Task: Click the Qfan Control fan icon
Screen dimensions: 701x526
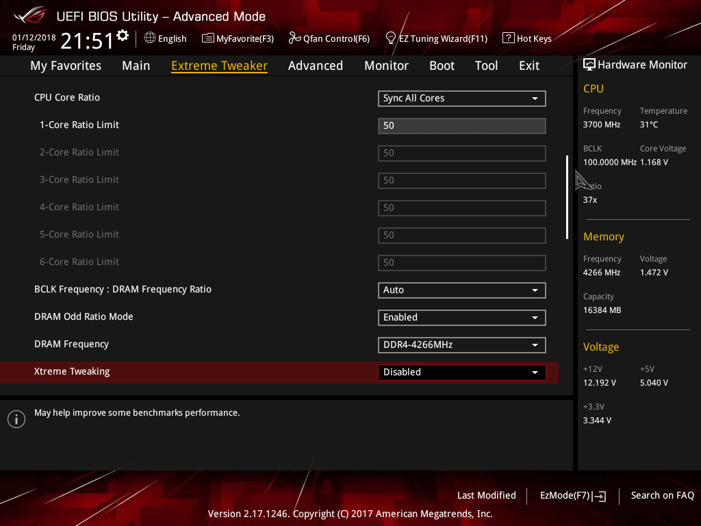Action: click(x=294, y=38)
